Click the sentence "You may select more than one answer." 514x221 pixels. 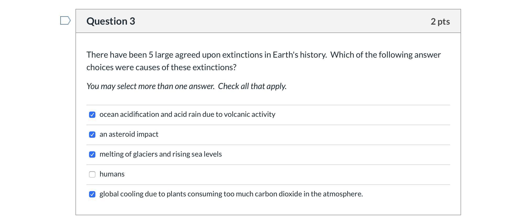150,86
